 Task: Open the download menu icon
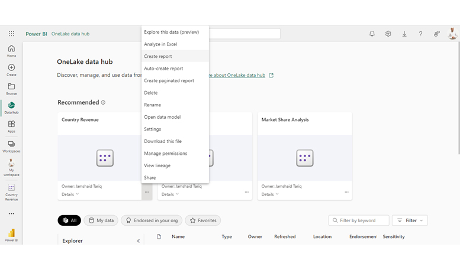404,34
